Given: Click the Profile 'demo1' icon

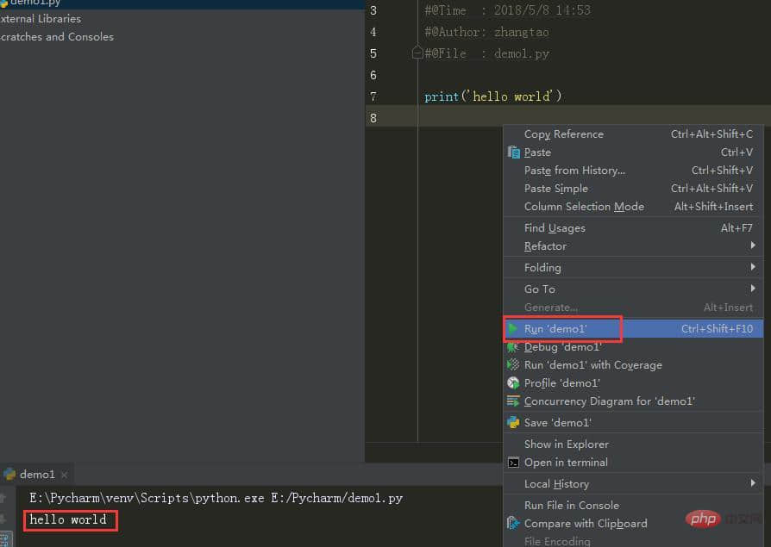Looking at the screenshot, I should point(513,383).
